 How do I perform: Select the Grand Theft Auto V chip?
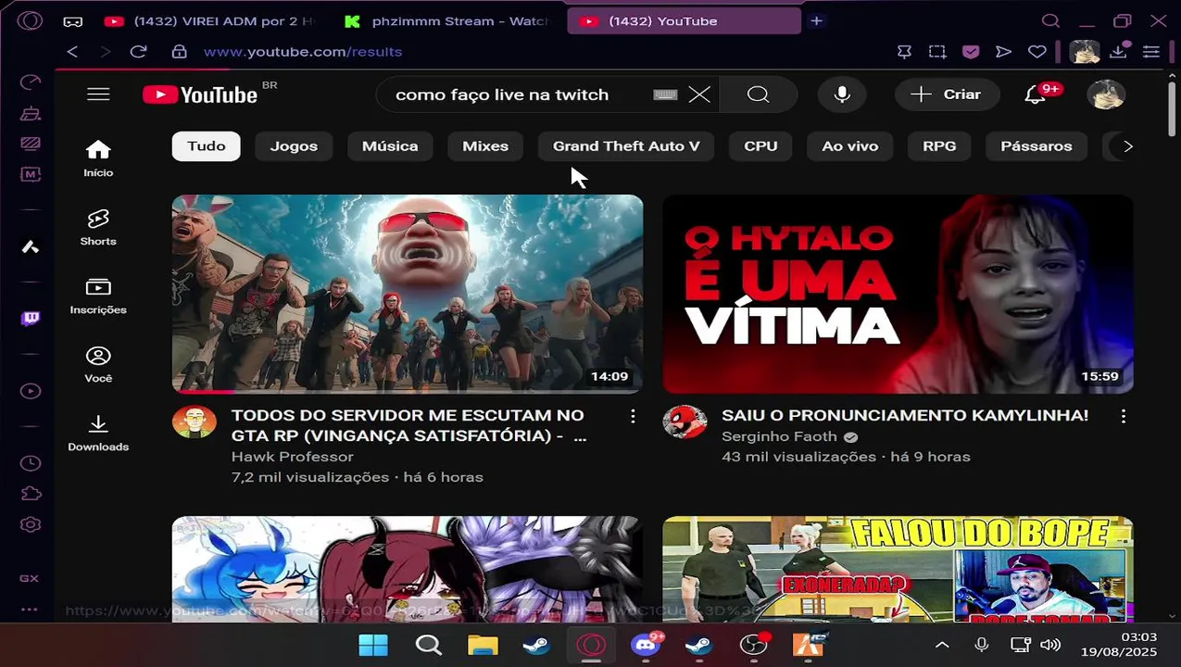(x=626, y=146)
